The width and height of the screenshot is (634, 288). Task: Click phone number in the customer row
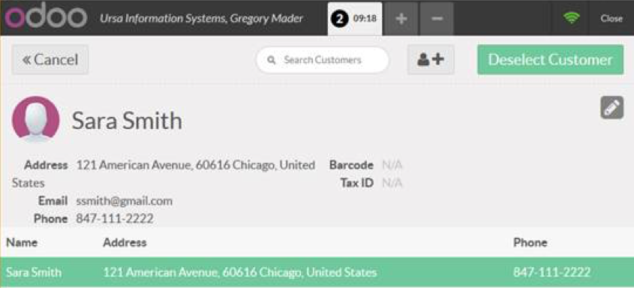tap(551, 271)
